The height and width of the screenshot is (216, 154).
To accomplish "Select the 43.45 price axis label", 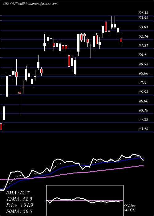I will [144, 129].
